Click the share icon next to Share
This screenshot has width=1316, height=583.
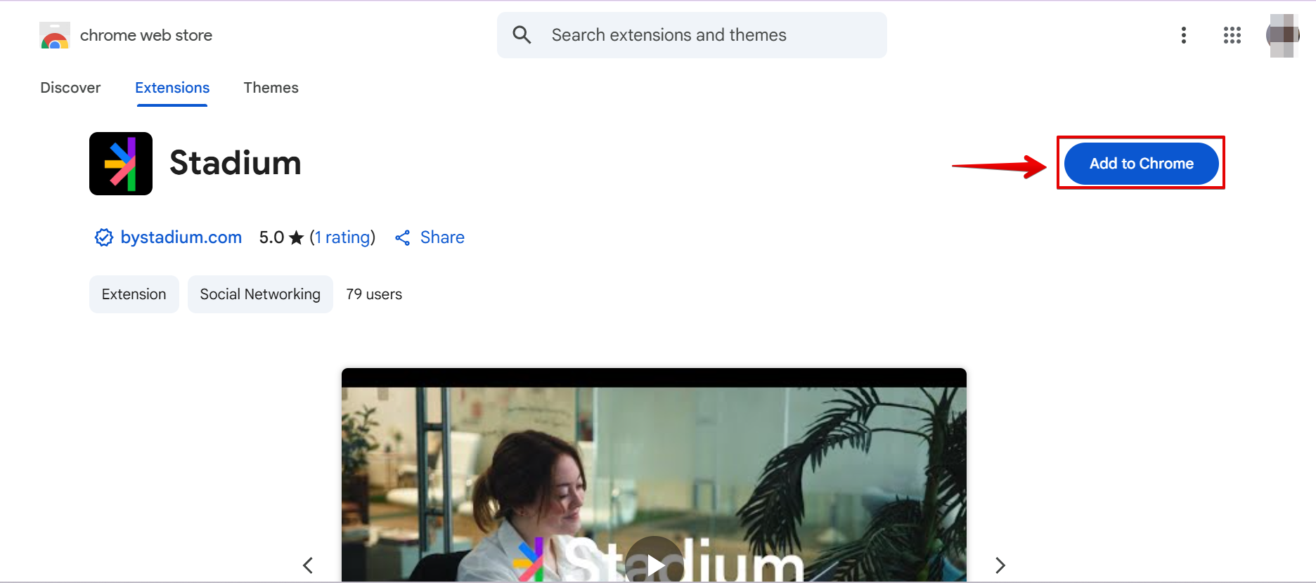coord(403,238)
